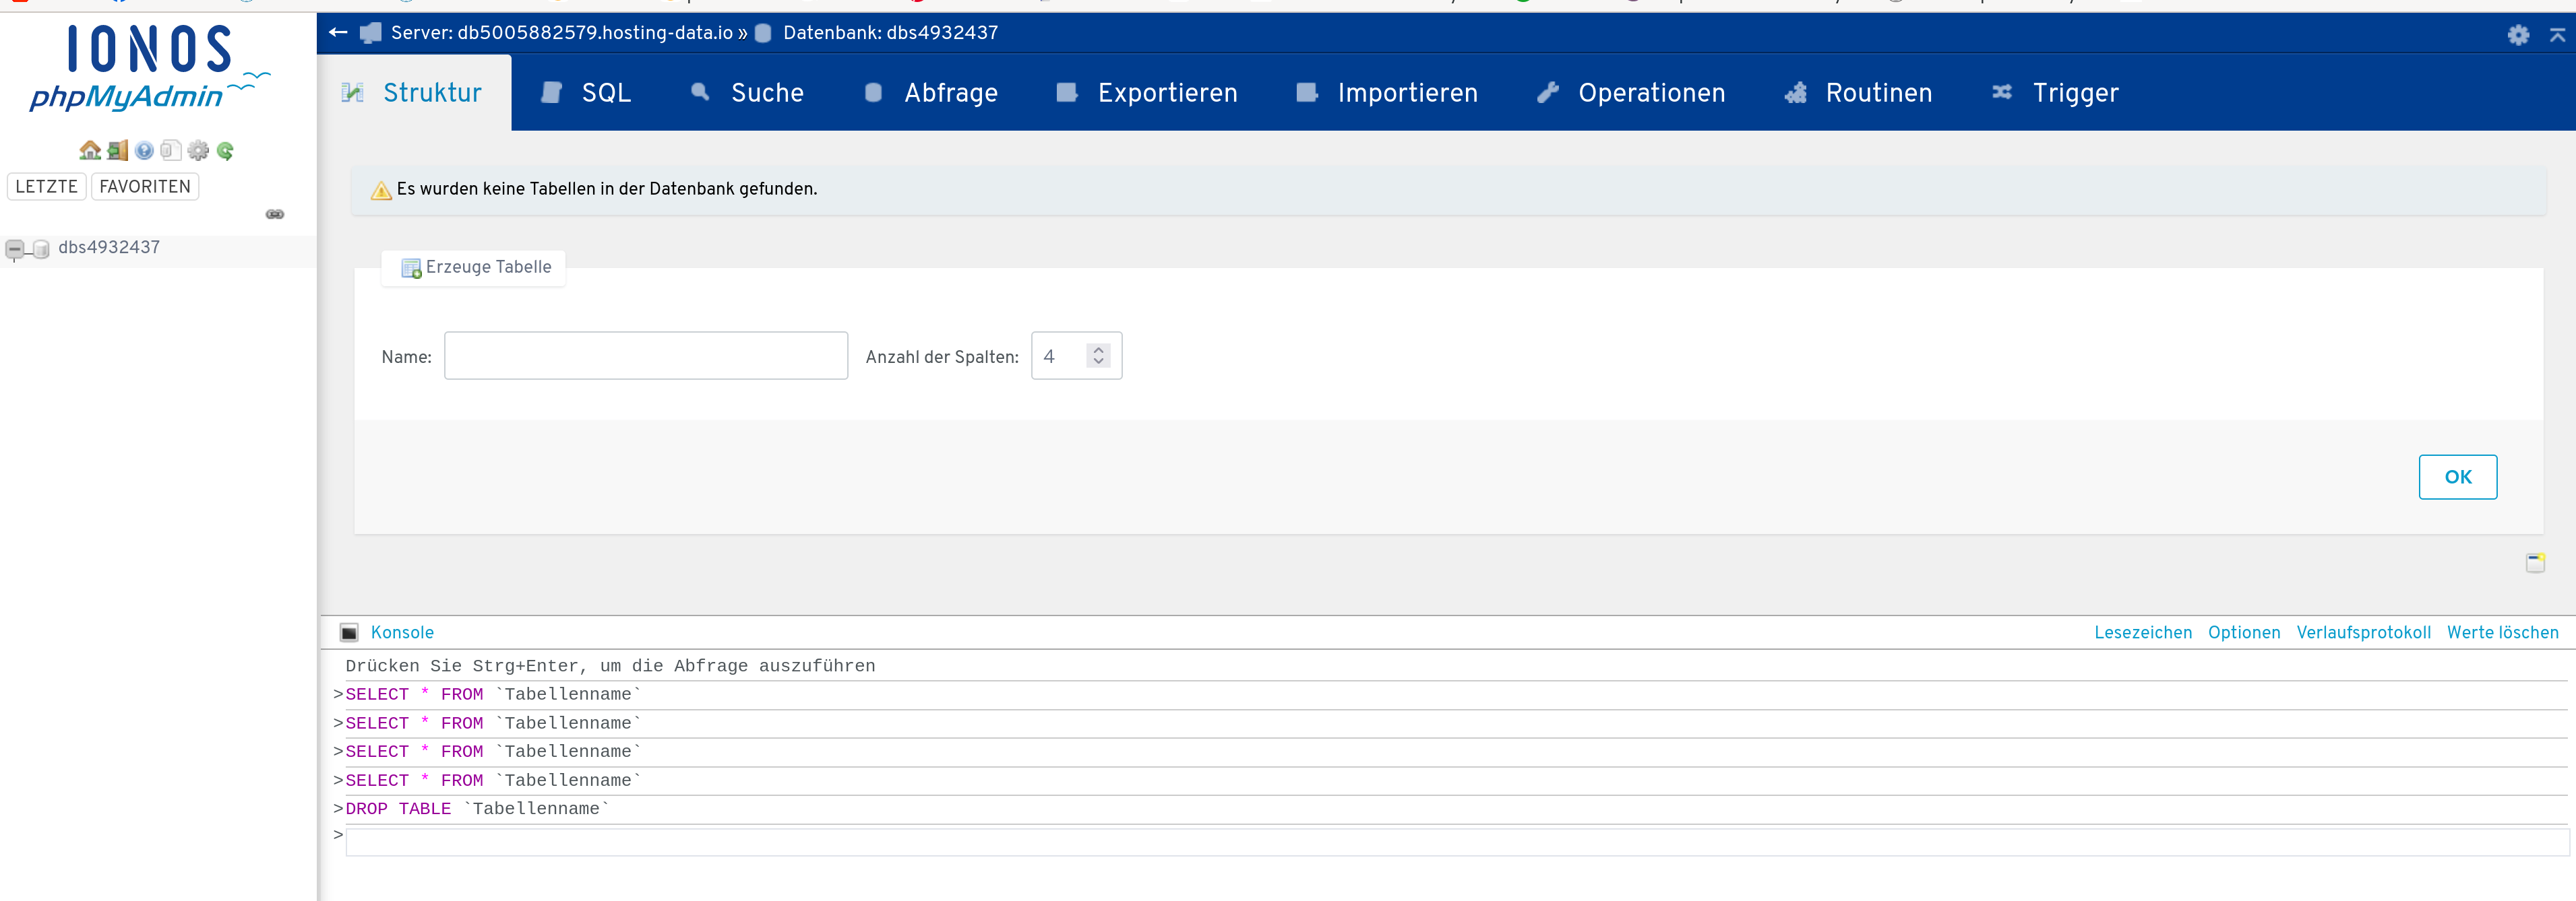Open the MySQL documentation pages icon
The height and width of the screenshot is (901, 2576).
click(171, 151)
